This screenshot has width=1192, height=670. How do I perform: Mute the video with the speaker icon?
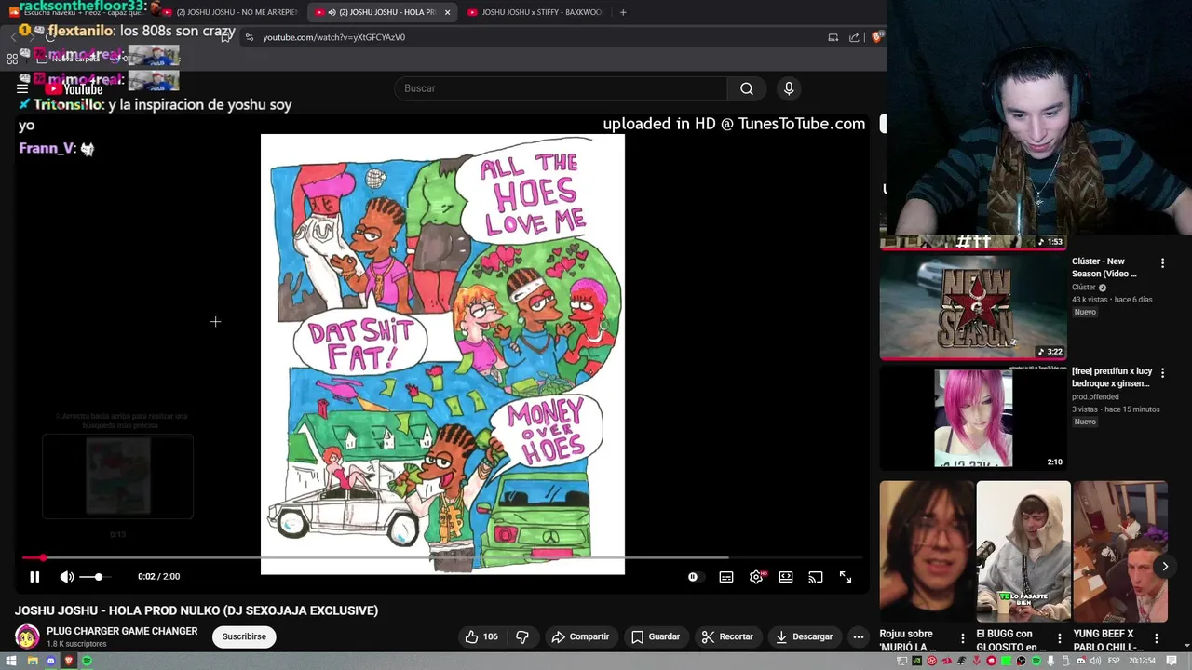(x=67, y=577)
